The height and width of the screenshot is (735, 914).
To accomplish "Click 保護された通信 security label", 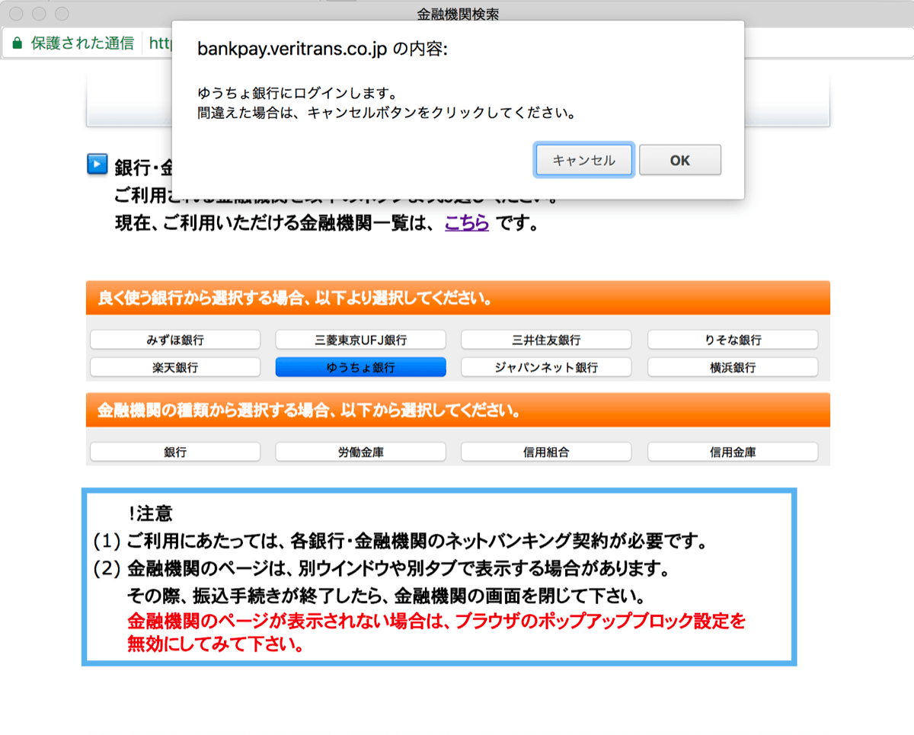I will click(82, 43).
